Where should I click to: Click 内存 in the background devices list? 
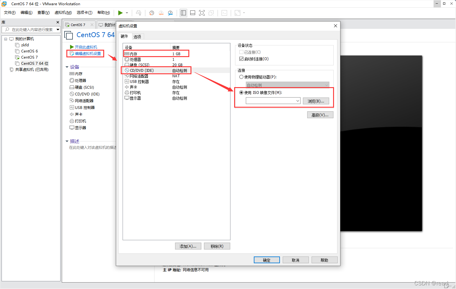click(79, 74)
